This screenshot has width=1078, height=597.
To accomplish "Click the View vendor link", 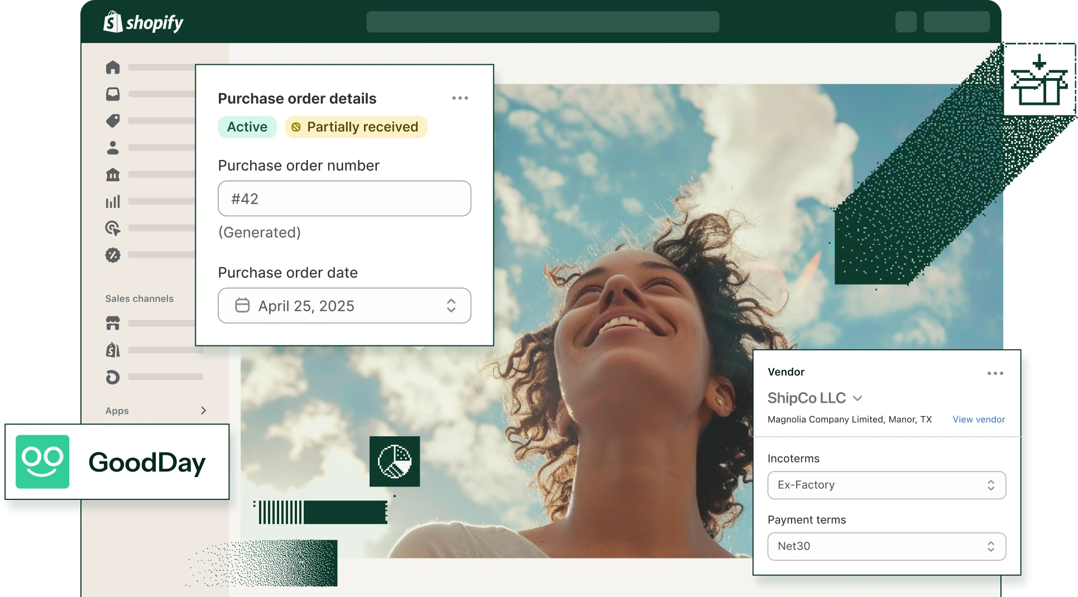I will click(978, 420).
